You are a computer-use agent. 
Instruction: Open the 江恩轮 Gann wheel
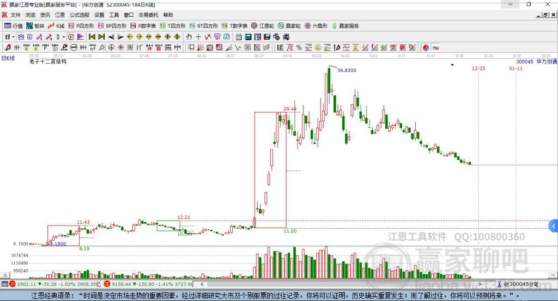[x=263, y=26]
